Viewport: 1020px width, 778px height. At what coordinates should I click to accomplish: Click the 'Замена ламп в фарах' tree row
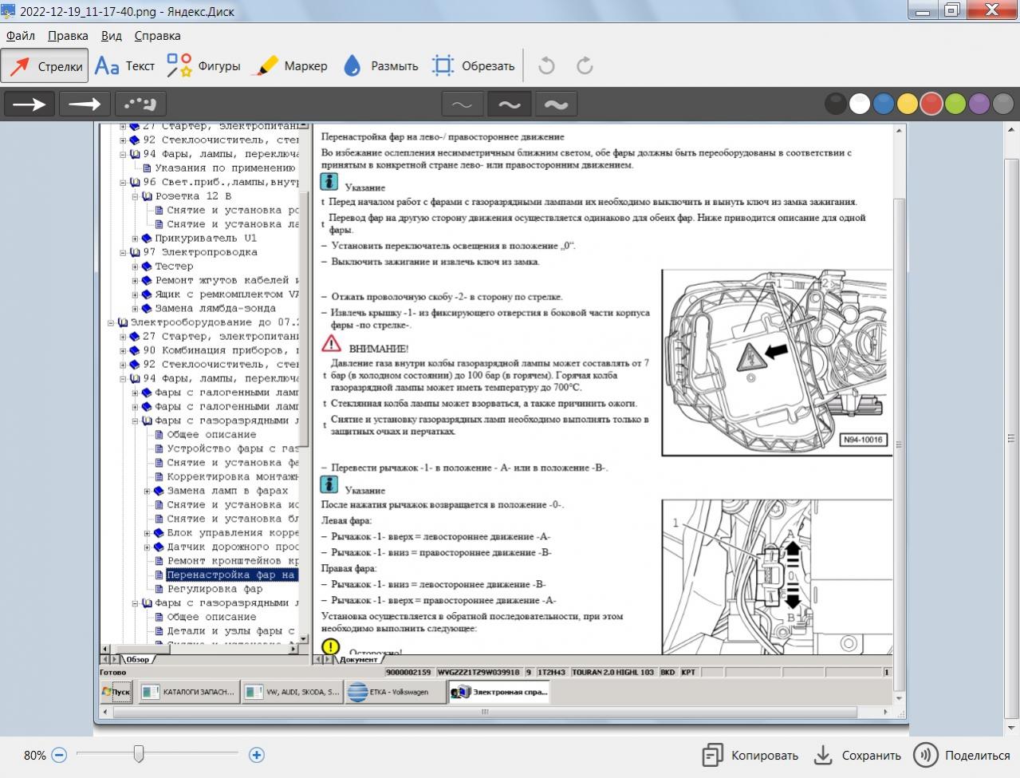point(227,491)
